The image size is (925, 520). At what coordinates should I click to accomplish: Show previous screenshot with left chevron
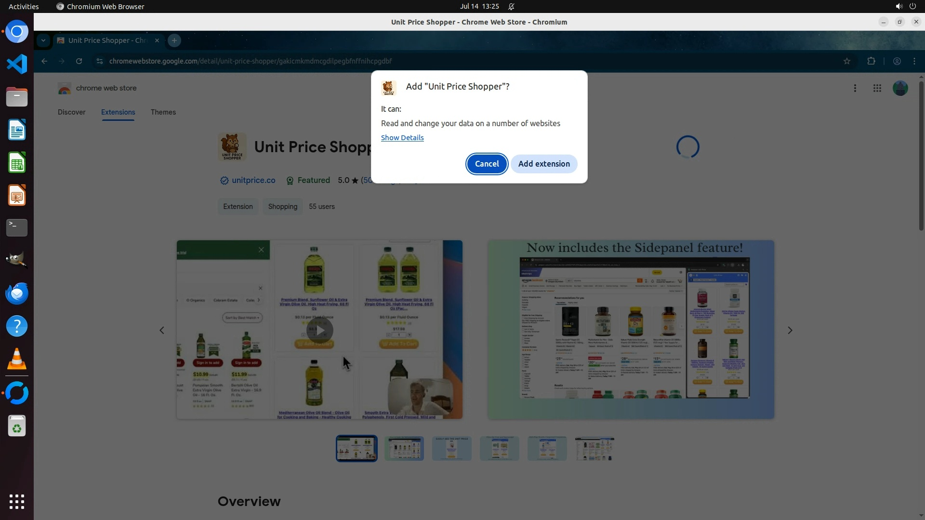tap(162, 330)
